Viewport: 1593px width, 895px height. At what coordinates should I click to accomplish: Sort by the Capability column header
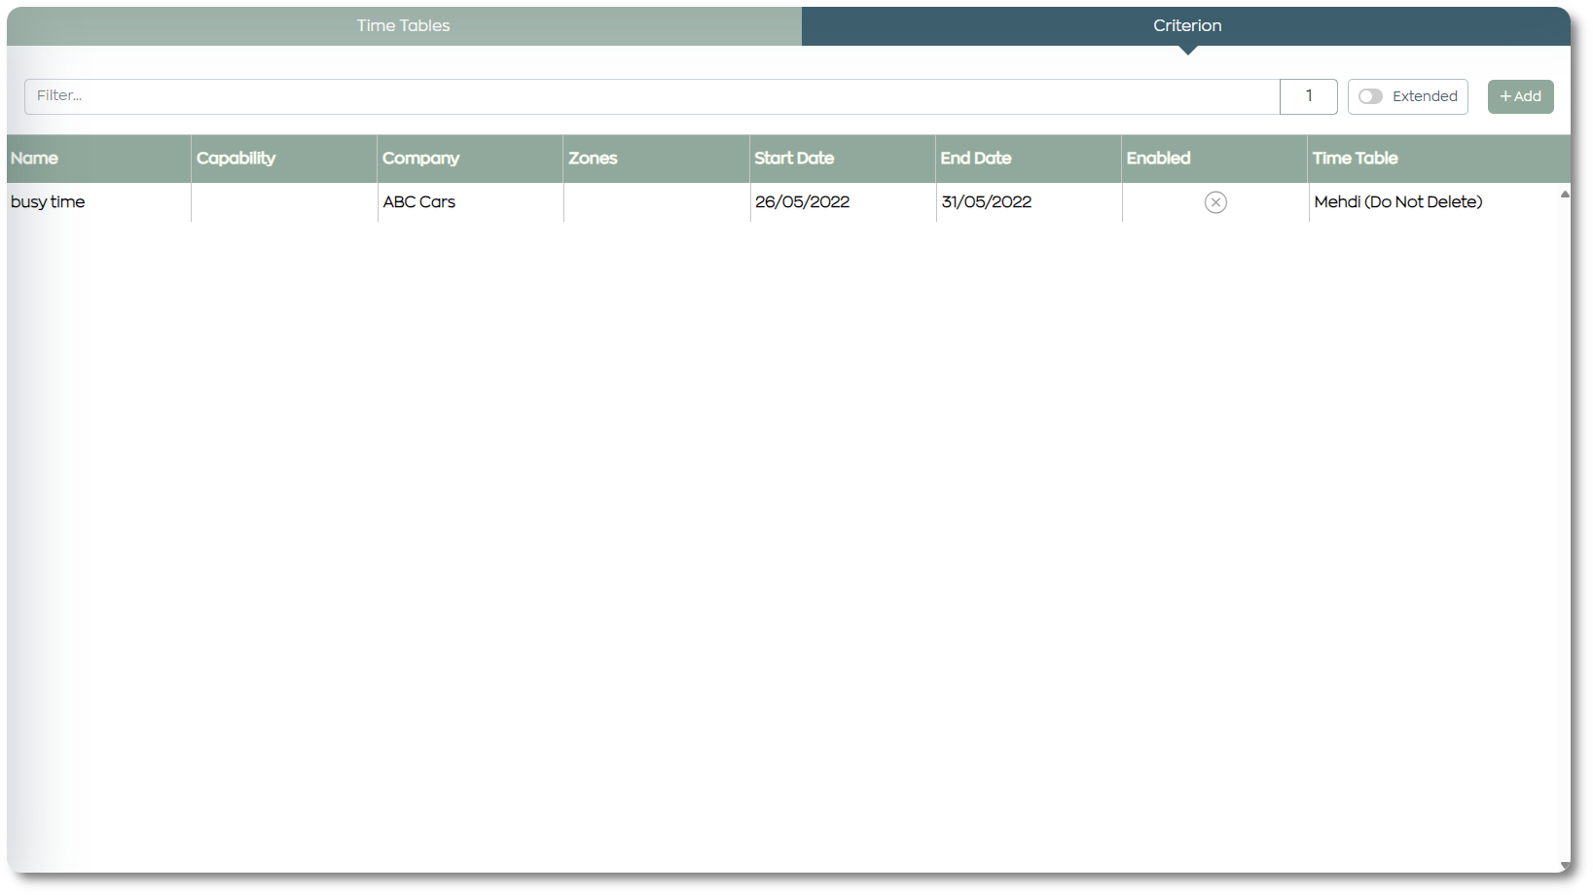(x=284, y=159)
